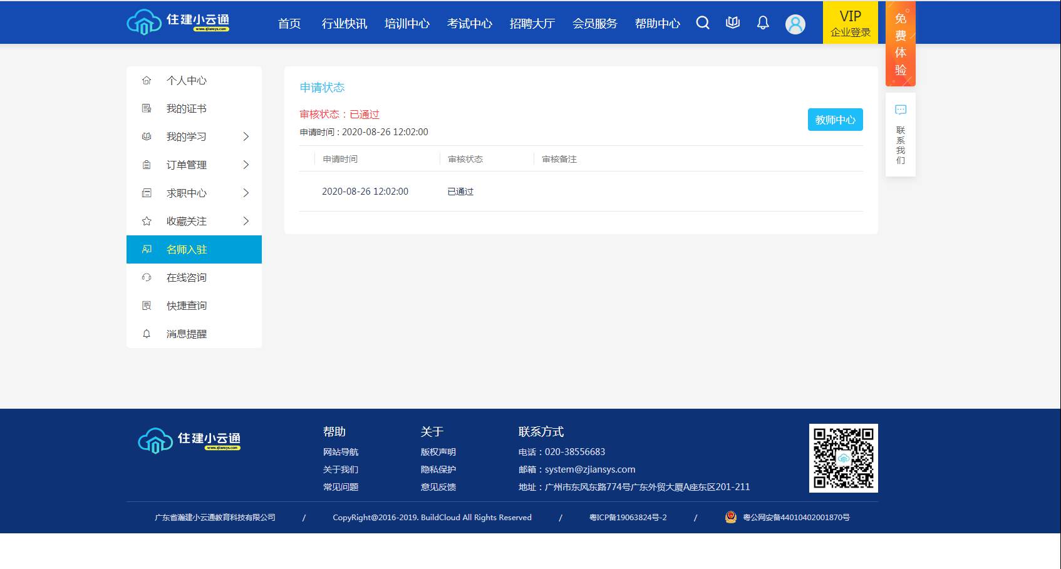Viewport: 1061px width, 569px height.
Task: Click the 教师中心 button
Action: point(835,119)
